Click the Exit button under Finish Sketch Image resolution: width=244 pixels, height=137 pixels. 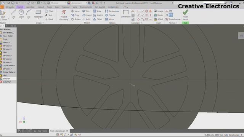click(185, 23)
